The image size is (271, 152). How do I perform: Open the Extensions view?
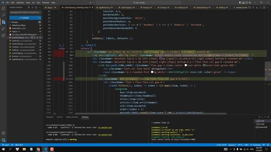(x=3, y=35)
